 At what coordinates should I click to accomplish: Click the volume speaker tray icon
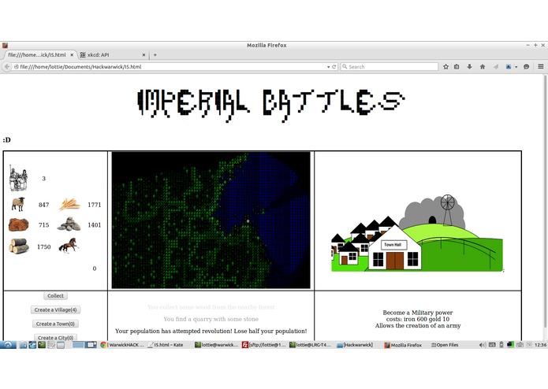tap(482, 345)
